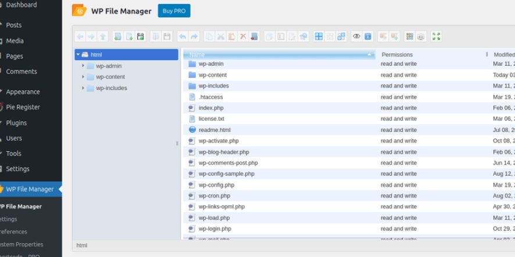Select wp-includes folder in tree
Viewport: 515px width, 257px height.
(x=111, y=88)
